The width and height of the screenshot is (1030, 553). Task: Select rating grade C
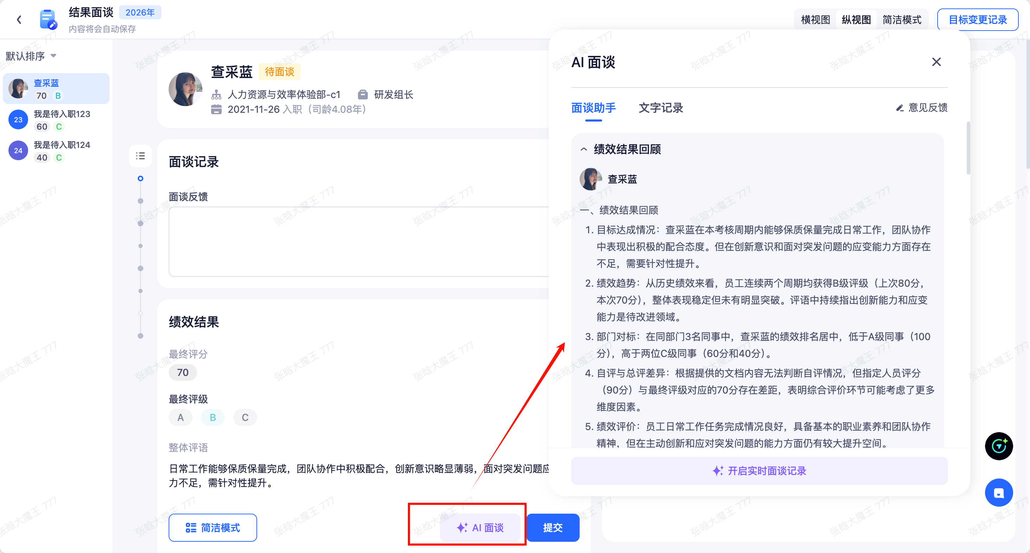pos(245,417)
